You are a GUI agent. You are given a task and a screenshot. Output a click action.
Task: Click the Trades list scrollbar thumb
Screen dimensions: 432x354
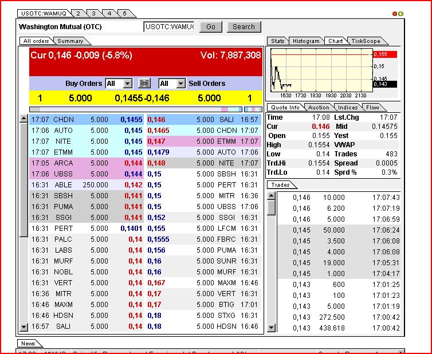(x=272, y=208)
